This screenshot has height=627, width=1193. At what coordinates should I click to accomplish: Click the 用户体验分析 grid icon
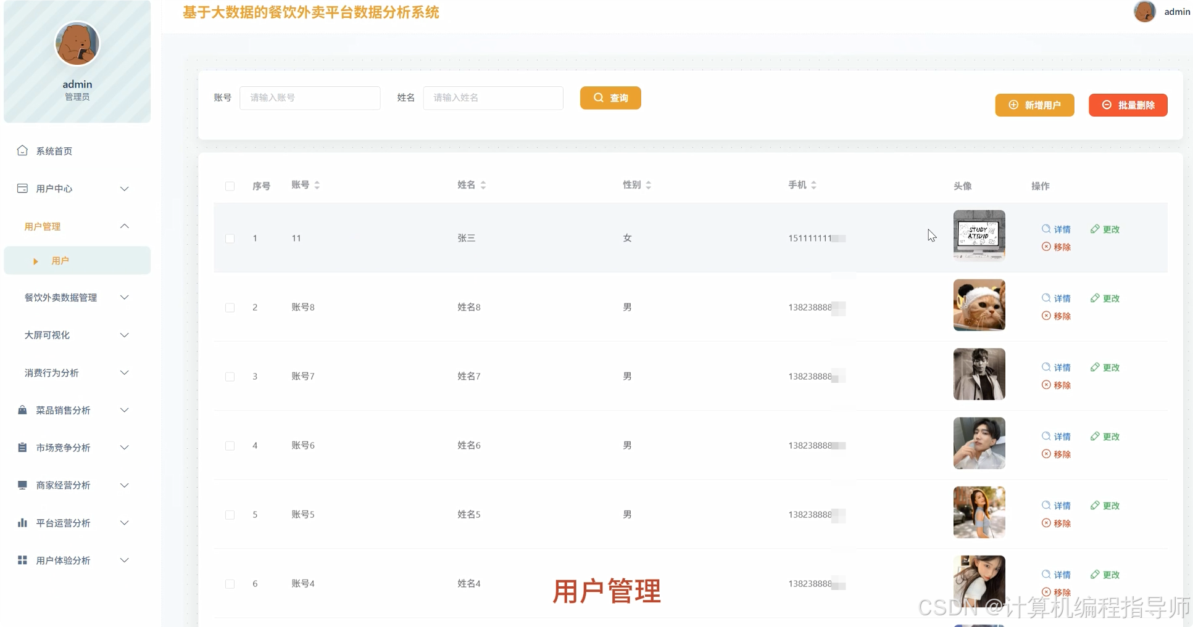22,560
